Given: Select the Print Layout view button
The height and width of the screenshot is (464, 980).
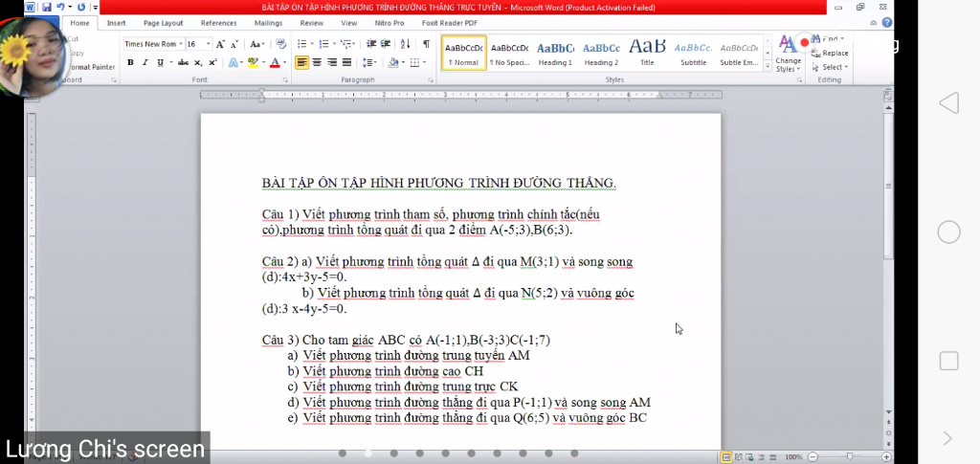Looking at the screenshot, I should click(x=726, y=457).
